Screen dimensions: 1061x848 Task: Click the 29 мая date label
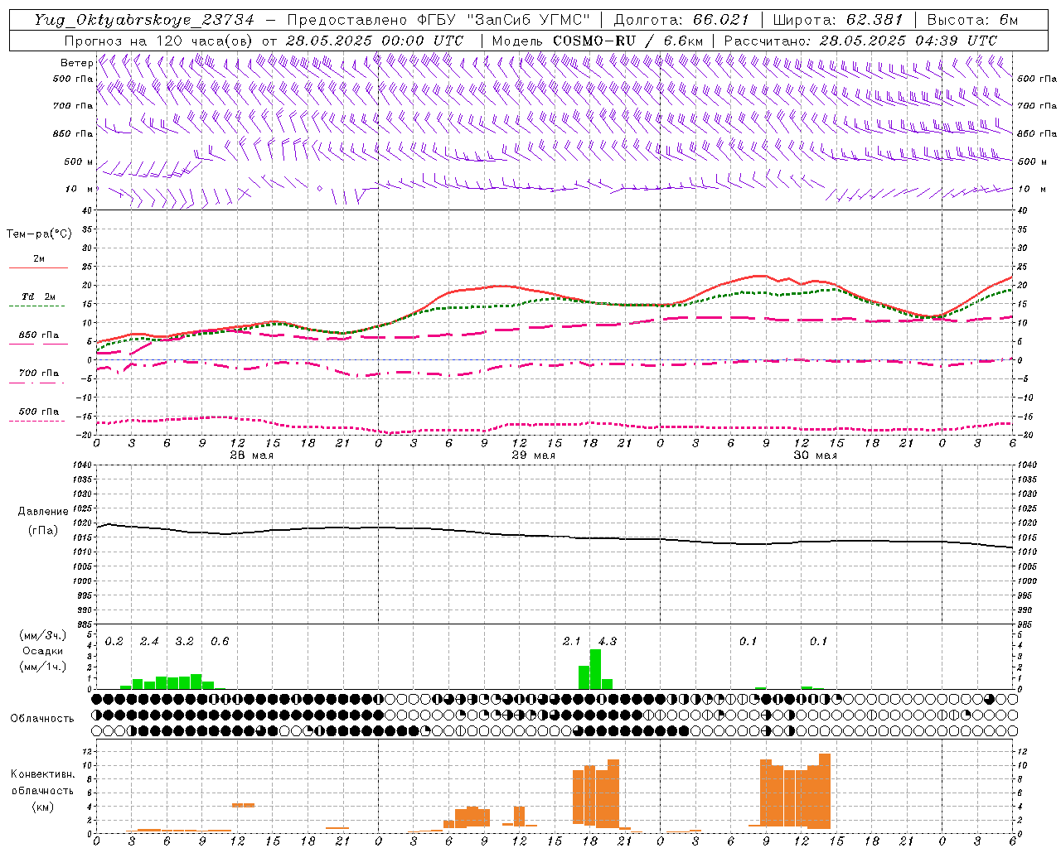534,455
